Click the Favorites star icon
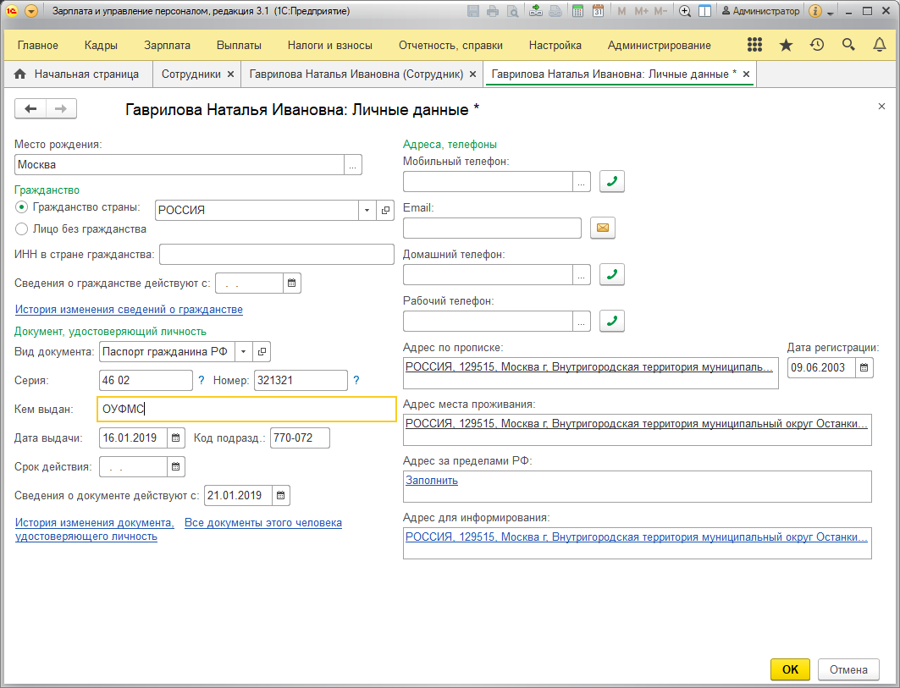 [x=786, y=45]
